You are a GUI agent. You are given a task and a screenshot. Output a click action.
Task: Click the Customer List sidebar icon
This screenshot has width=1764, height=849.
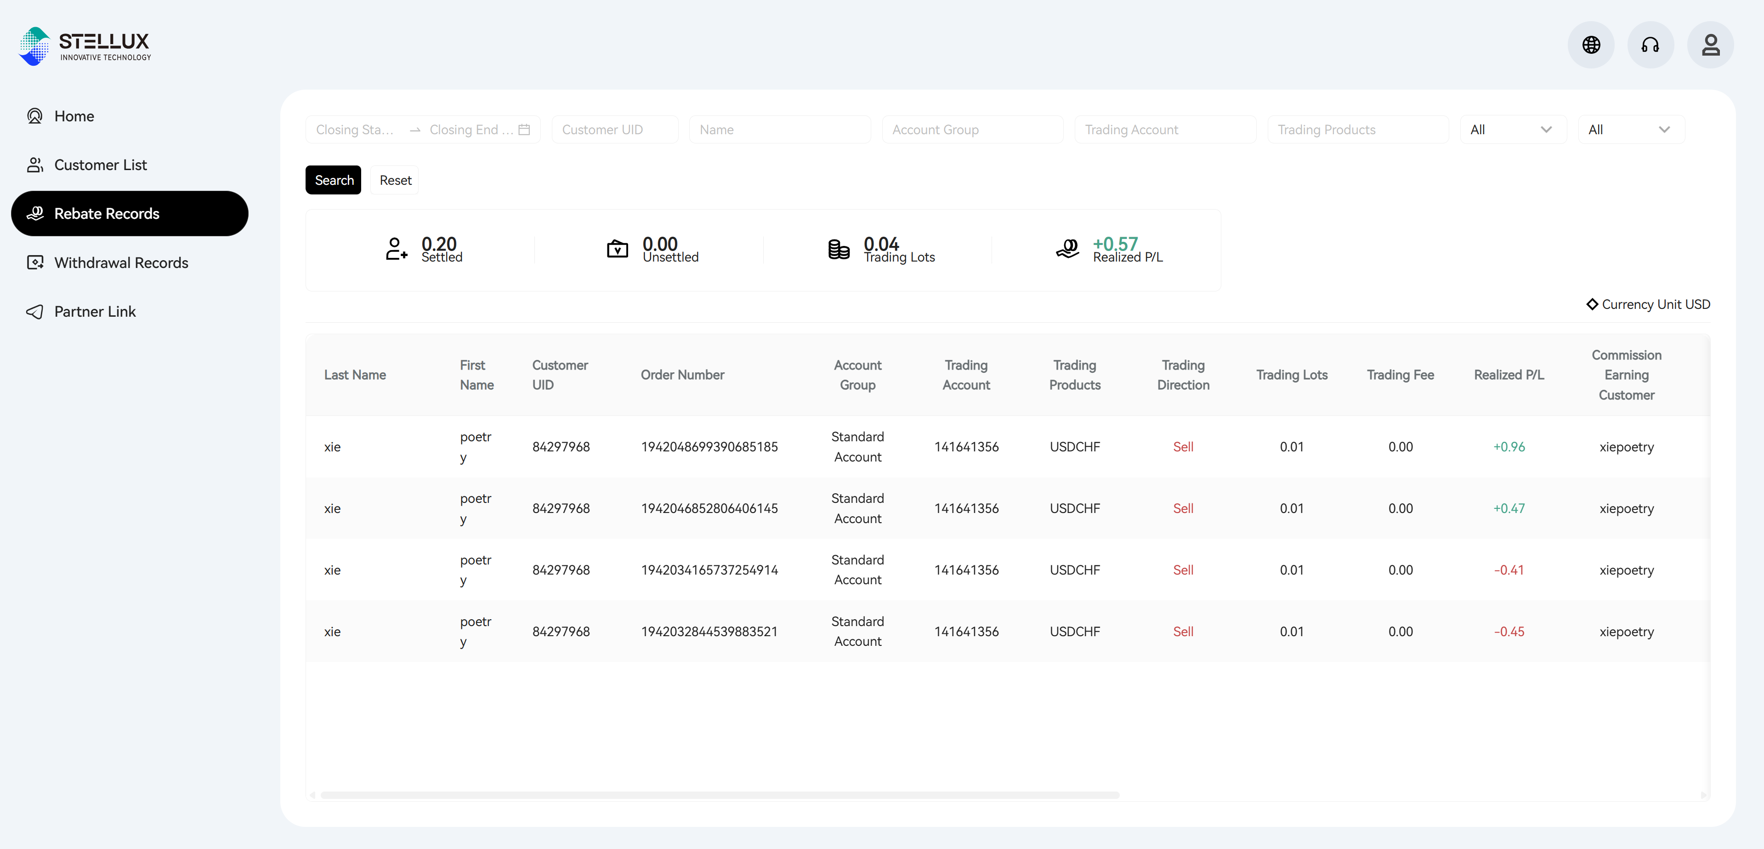tap(35, 165)
